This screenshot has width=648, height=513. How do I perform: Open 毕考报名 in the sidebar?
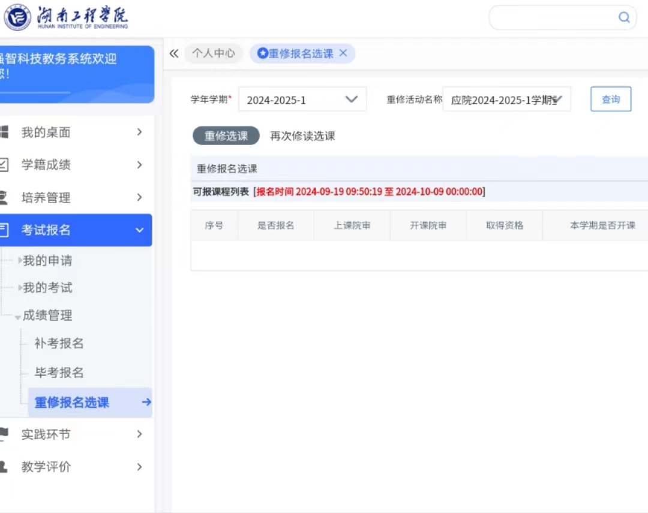tap(59, 373)
